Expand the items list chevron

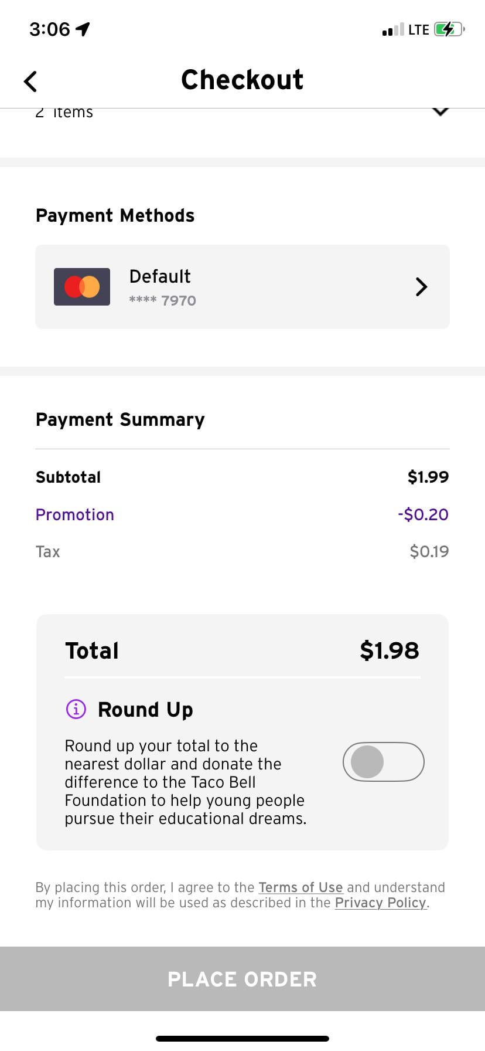click(440, 111)
